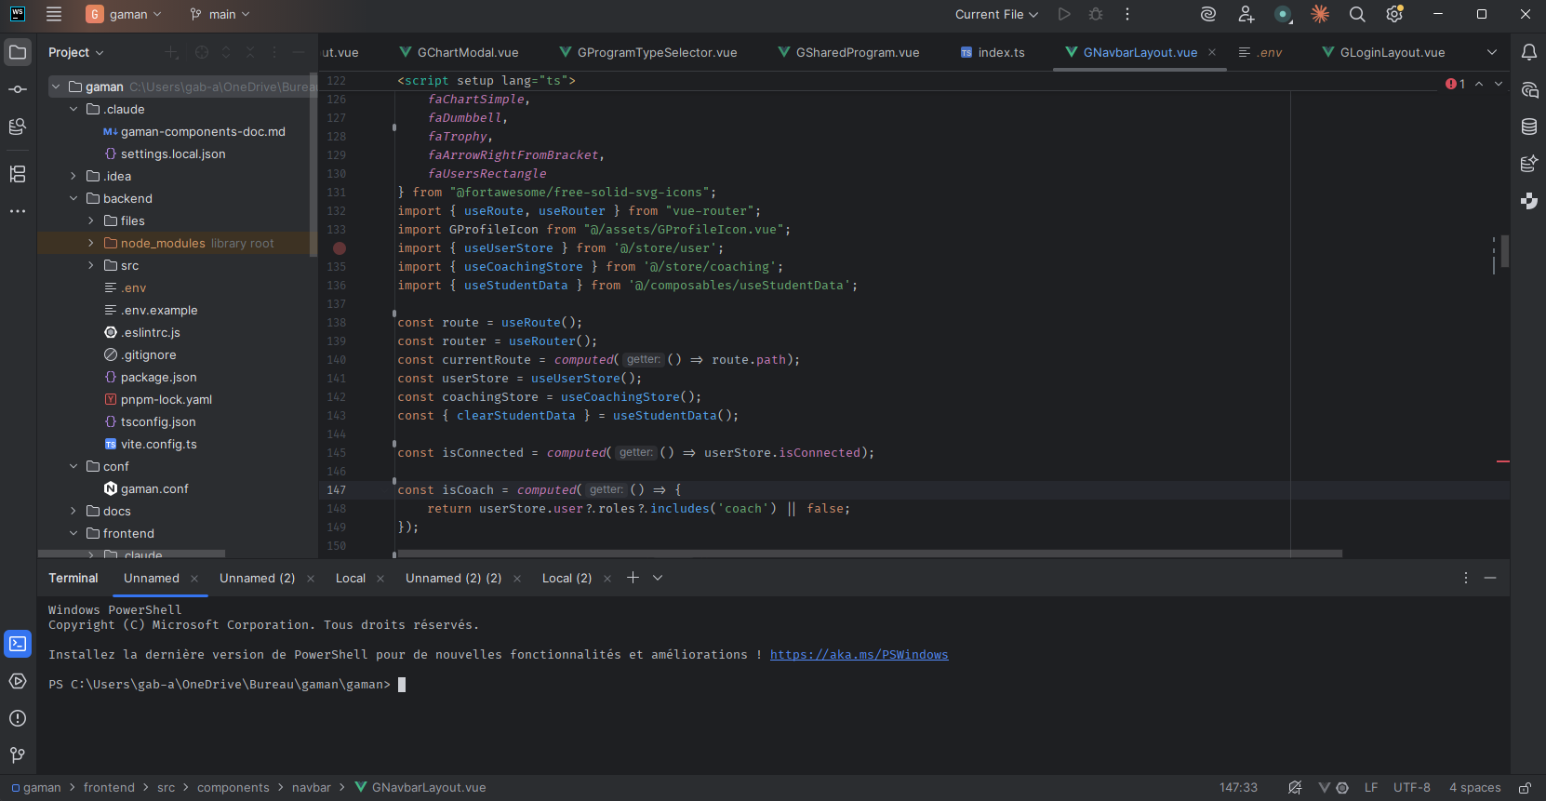
Task: Open Search Everywhere magnifier
Action: tap(1357, 14)
